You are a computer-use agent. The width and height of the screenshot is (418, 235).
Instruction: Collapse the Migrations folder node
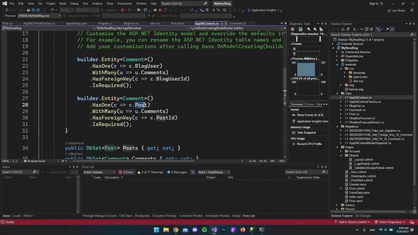click(337, 127)
